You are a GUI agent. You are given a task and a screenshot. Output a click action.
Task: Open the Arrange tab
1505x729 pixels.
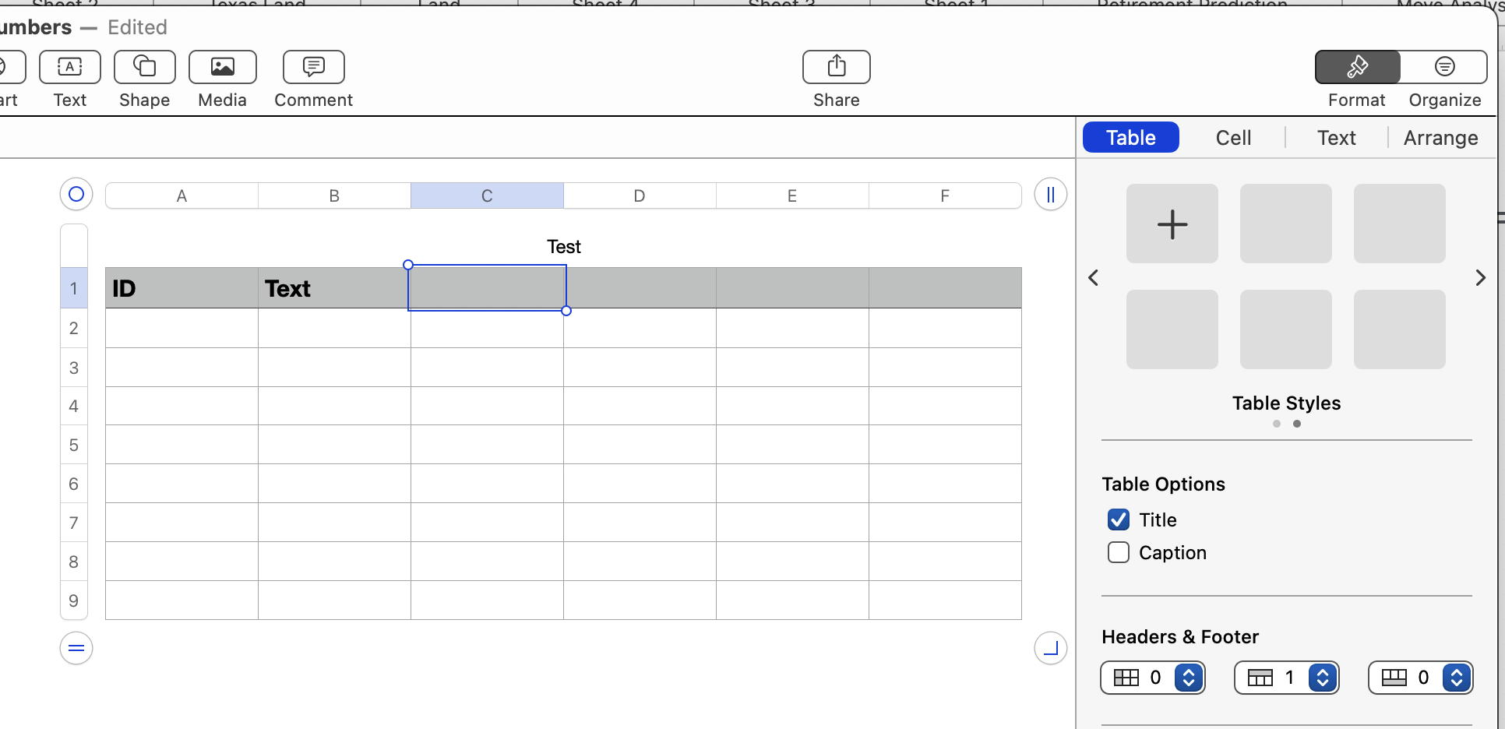point(1440,137)
